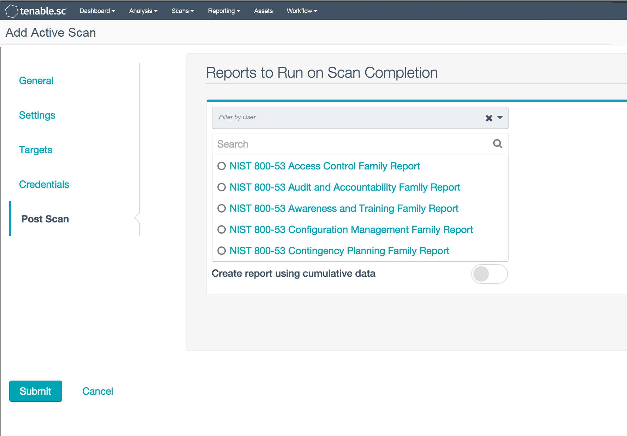
Task: Open the Analysis menu
Action: point(143,11)
